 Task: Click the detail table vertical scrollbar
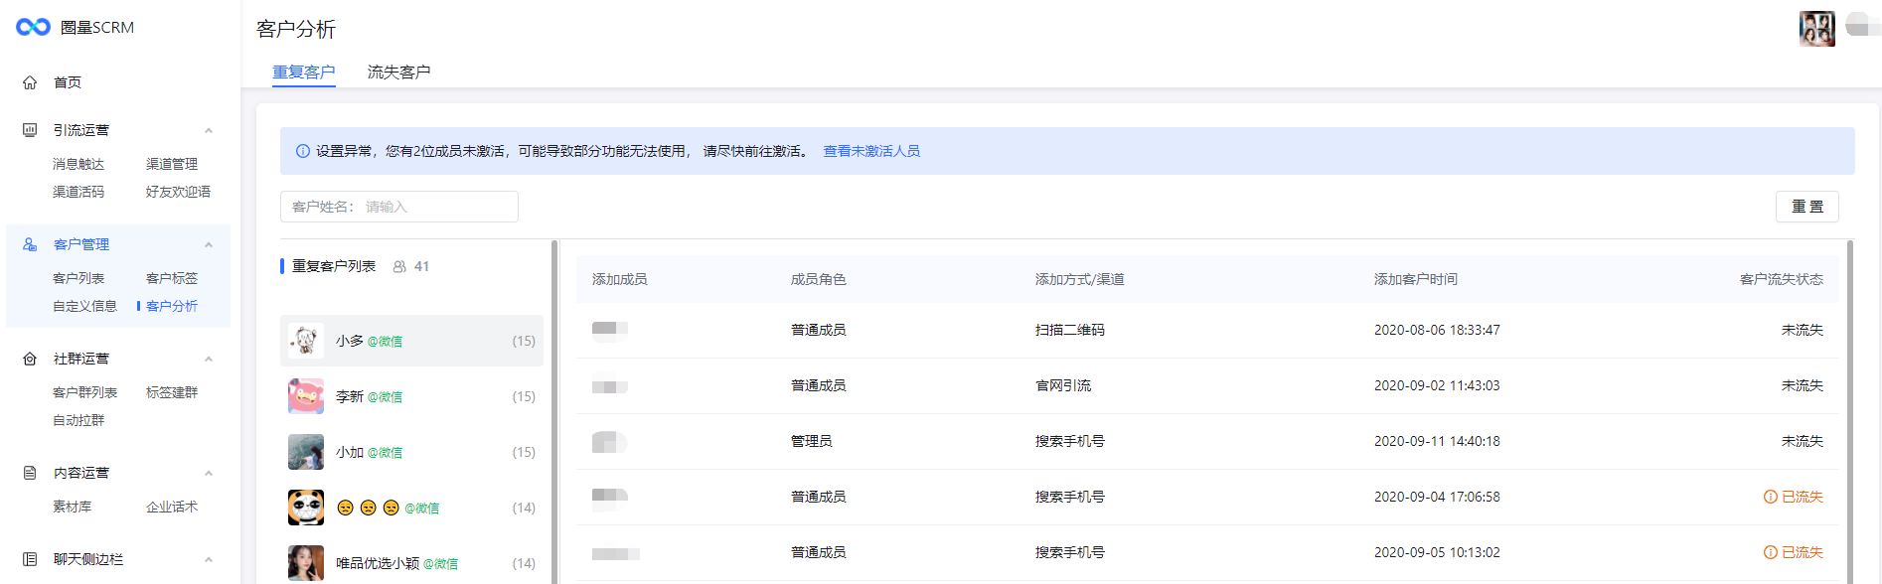click(x=1850, y=411)
